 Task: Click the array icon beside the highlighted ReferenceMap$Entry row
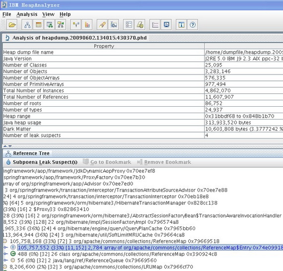pos(13,247)
